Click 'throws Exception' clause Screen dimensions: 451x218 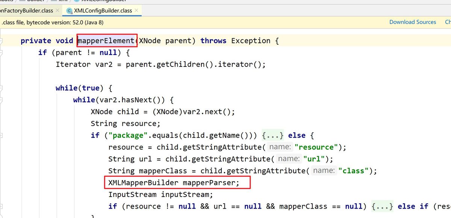pyautogui.click(x=235, y=41)
